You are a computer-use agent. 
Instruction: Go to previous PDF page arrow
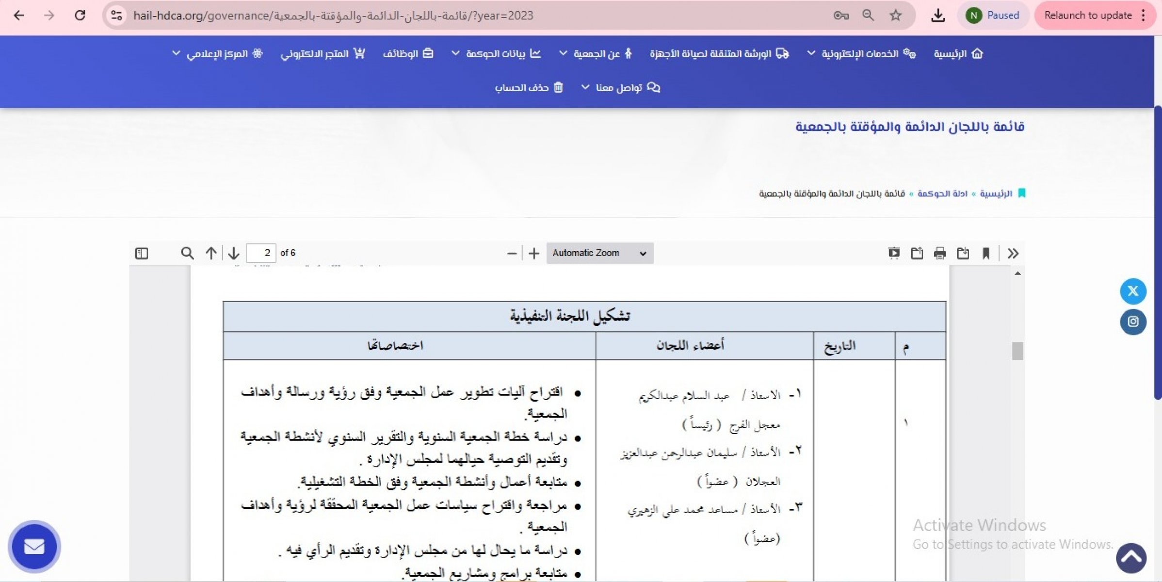211,253
